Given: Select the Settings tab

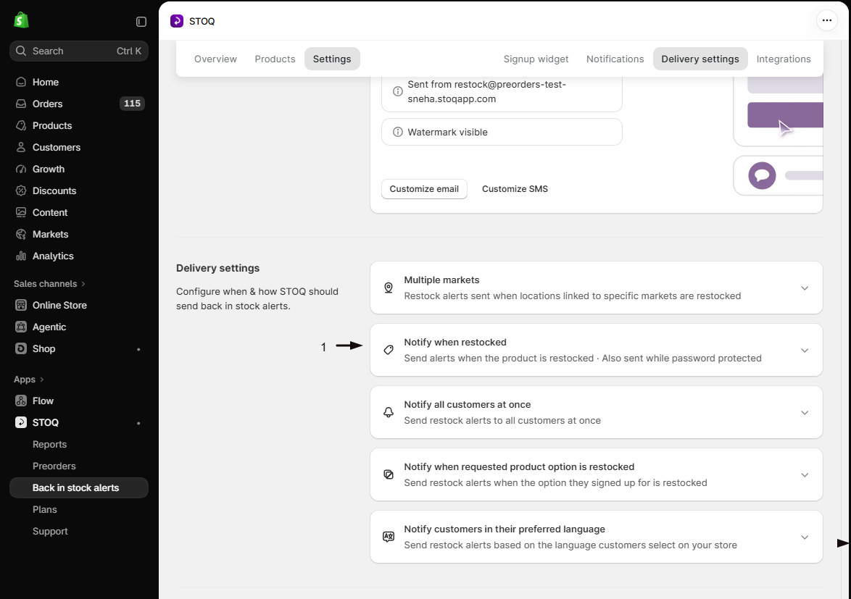Looking at the screenshot, I should tap(332, 59).
